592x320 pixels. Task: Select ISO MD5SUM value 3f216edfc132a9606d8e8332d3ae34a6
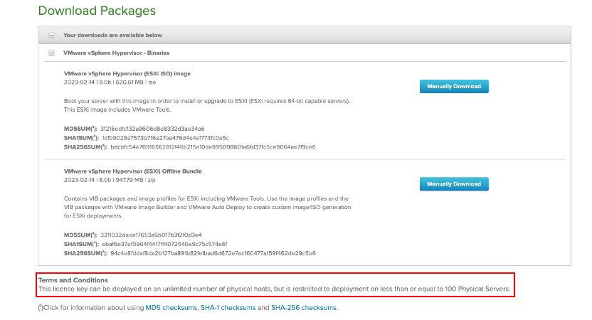point(152,129)
